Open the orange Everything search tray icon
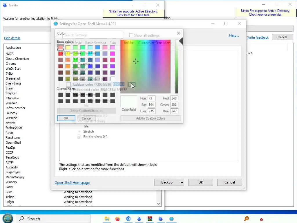This screenshot has height=223, width=297. point(247,219)
